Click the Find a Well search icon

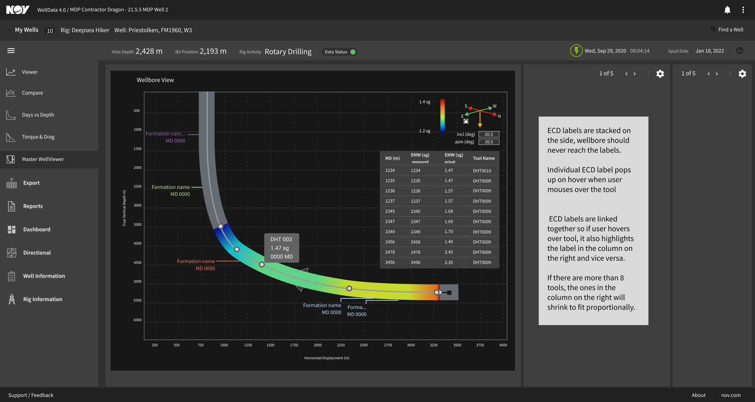pyautogui.click(x=713, y=29)
